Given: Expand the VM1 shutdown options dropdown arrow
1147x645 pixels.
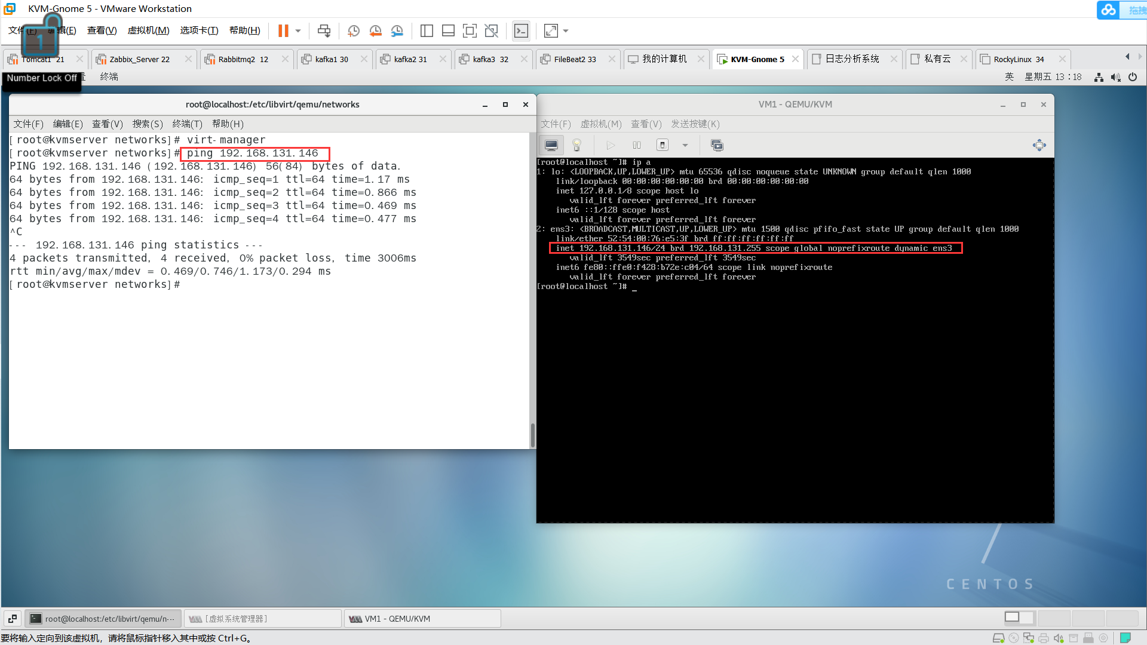Looking at the screenshot, I should pyautogui.click(x=685, y=145).
